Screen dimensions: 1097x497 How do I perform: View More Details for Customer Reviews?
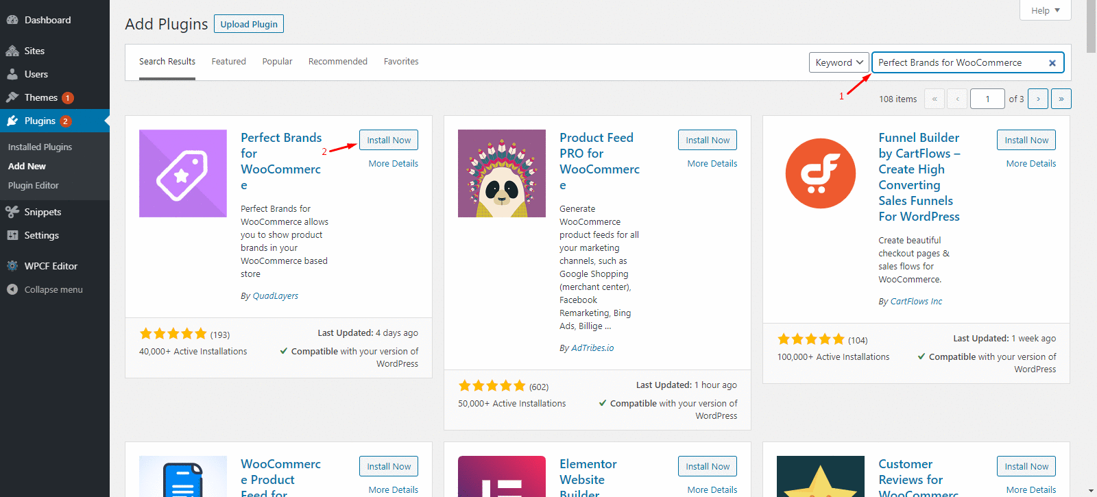[1031, 490]
